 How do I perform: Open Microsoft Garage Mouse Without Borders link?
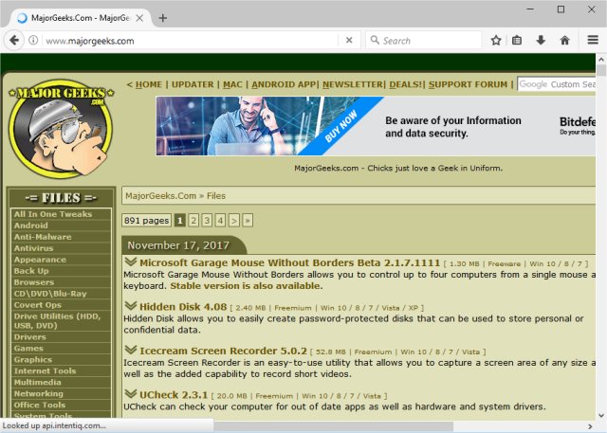click(x=289, y=262)
